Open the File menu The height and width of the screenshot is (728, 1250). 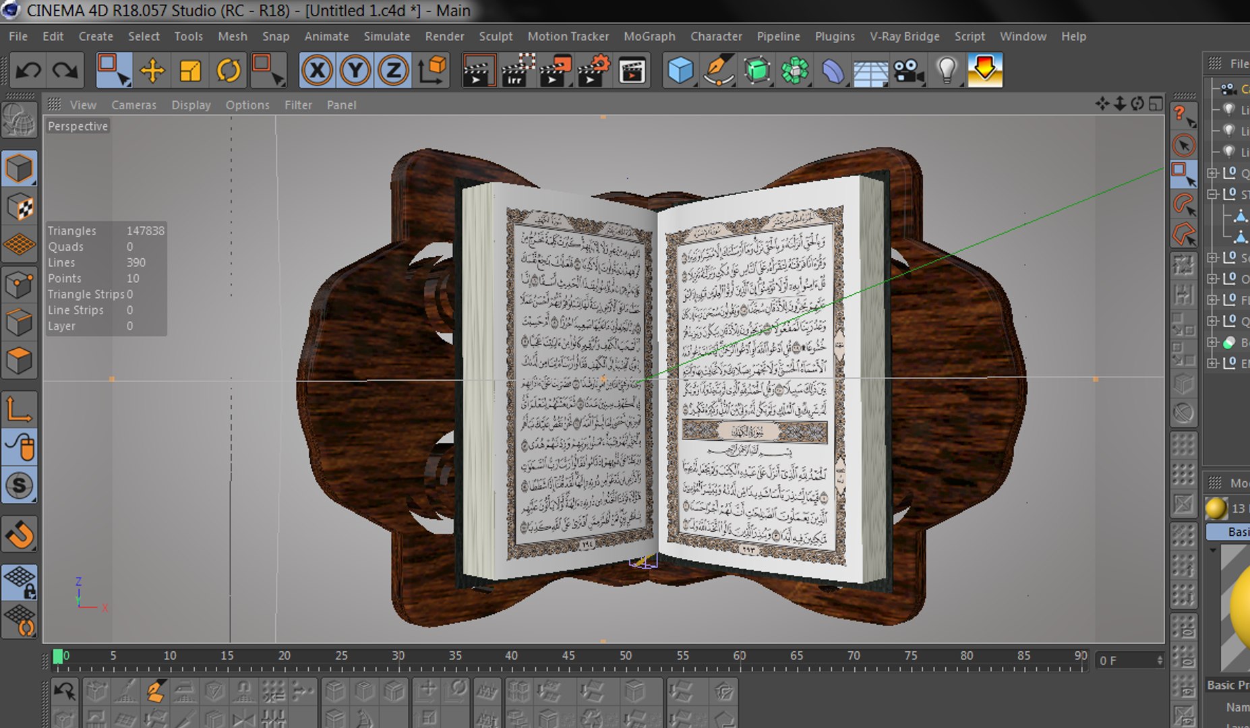(18, 36)
